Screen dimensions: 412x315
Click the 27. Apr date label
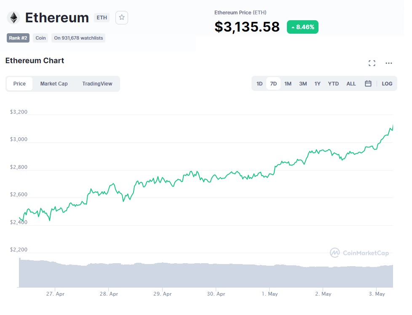pos(55,294)
